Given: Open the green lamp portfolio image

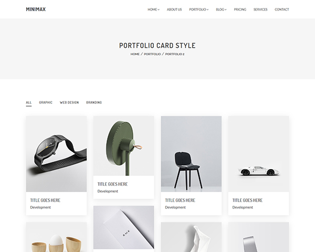Looking at the screenshot, I should coord(124,146).
